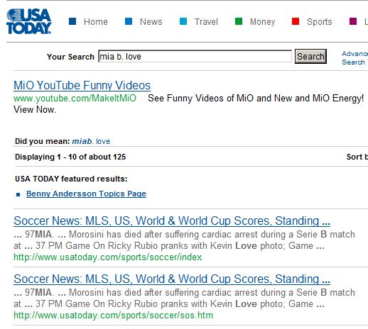
Task: Click the 'Displaying 1 - 10 of about 125' text
Action: pyautogui.click(x=70, y=157)
